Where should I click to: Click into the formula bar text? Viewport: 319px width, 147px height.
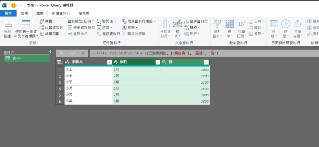point(187,53)
